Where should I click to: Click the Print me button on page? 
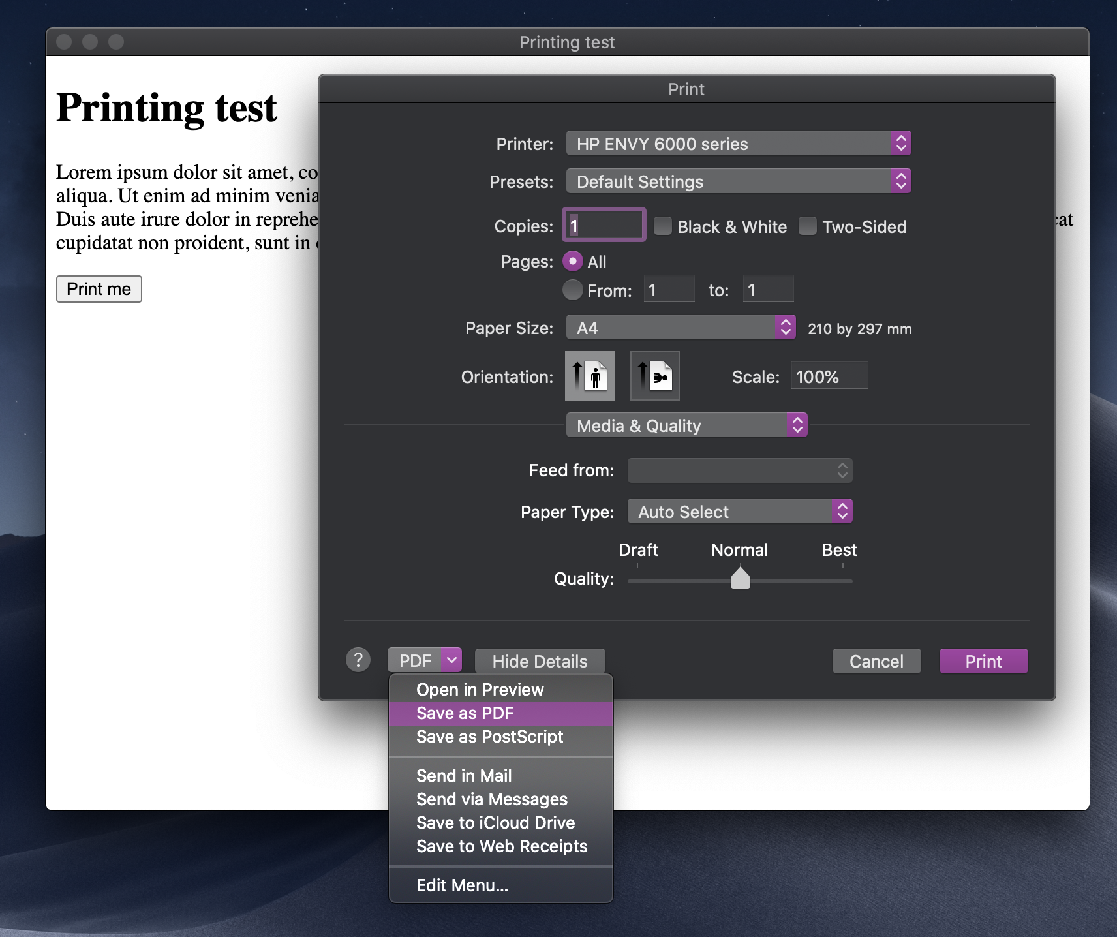point(99,289)
